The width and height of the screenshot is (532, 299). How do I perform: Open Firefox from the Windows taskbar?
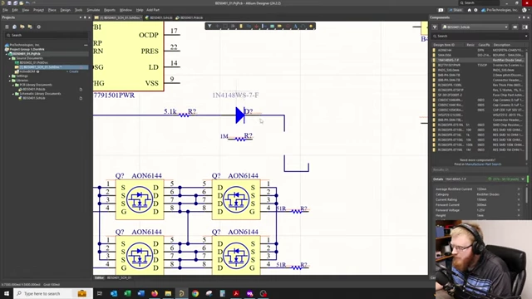pos(155,293)
